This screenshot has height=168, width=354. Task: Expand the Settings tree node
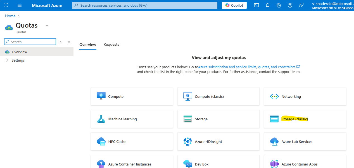[7, 60]
